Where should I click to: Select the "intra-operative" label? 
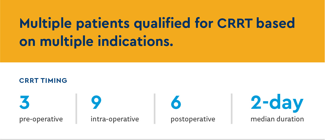(115, 119)
